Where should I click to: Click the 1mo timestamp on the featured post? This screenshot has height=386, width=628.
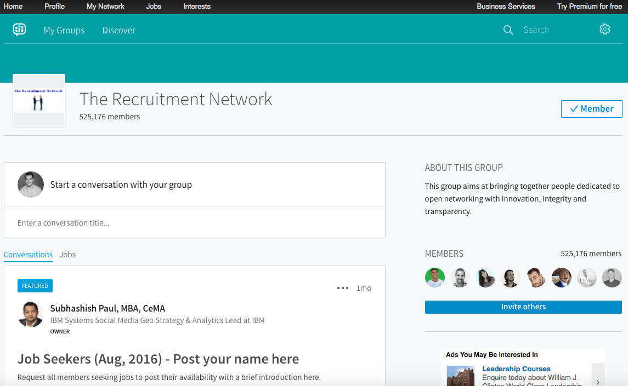coord(364,288)
